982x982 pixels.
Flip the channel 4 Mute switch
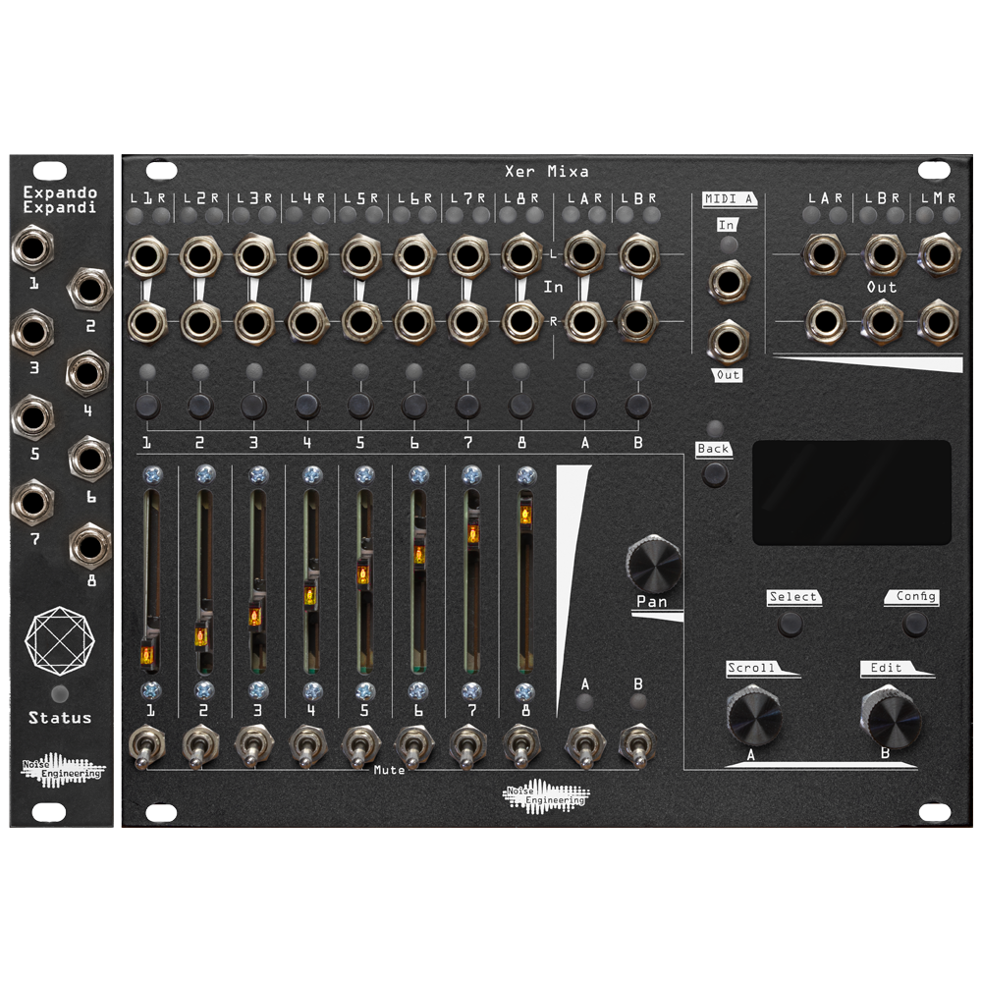307,746
